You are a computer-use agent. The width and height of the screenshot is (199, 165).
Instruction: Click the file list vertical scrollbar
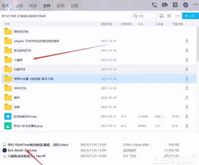(x=198, y=44)
